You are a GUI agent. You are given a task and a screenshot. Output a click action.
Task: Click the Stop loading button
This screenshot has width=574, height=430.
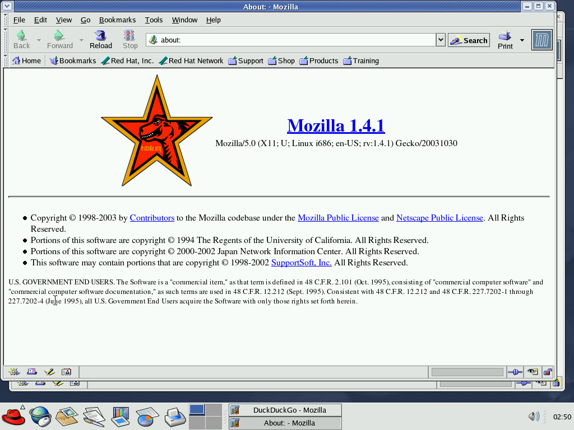(x=130, y=40)
